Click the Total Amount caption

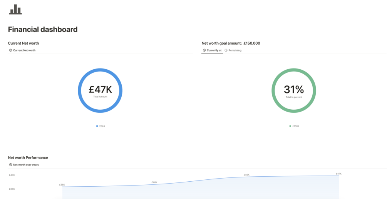pyautogui.click(x=100, y=97)
